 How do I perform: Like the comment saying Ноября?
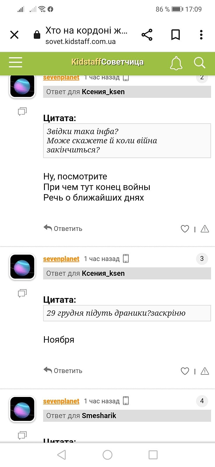pos(185,371)
